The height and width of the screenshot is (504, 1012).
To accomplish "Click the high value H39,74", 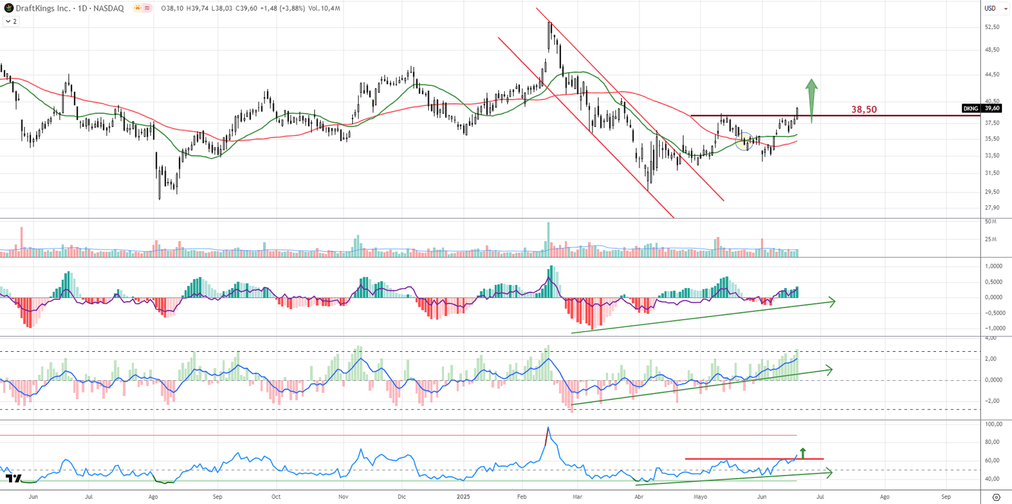I will tap(197, 8).
